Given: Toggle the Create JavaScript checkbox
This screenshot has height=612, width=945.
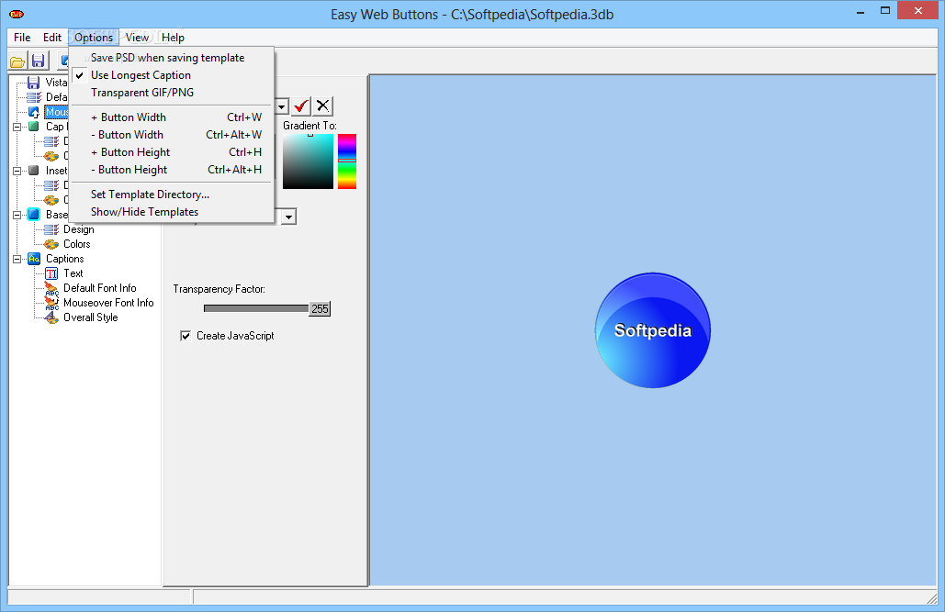Looking at the screenshot, I should click(186, 336).
